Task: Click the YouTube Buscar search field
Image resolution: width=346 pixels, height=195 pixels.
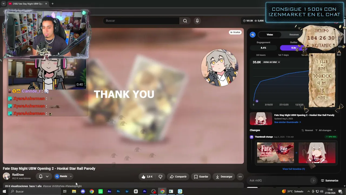Action: (141, 21)
